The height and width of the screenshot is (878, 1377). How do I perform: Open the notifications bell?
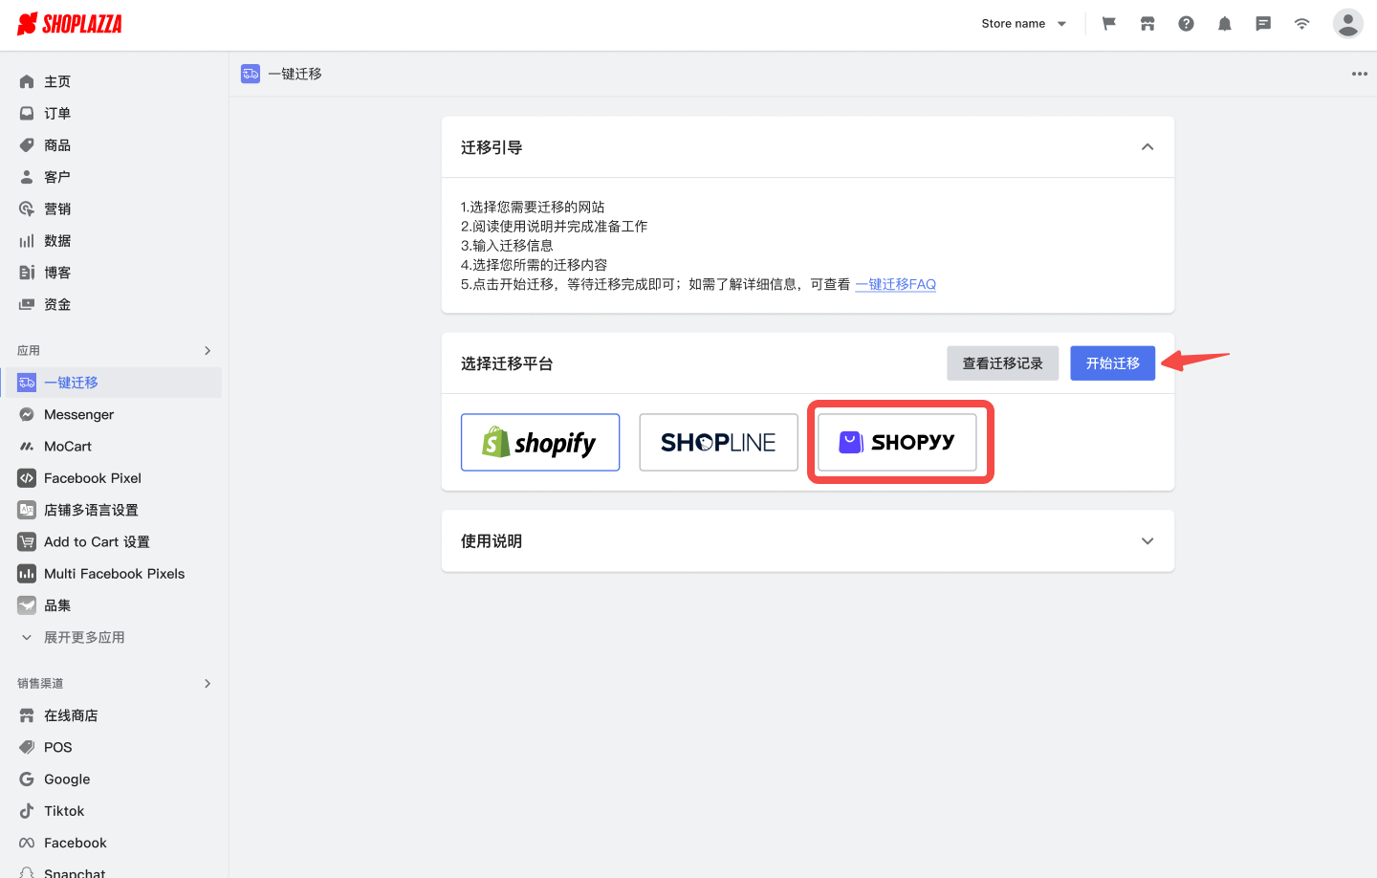coord(1224,24)
